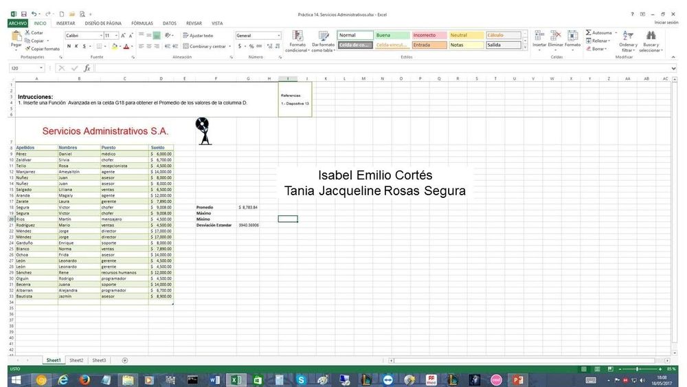Click the Copiar formato paintbrush
The height and width of the screenshot is (387, 687).
[28, 49]
